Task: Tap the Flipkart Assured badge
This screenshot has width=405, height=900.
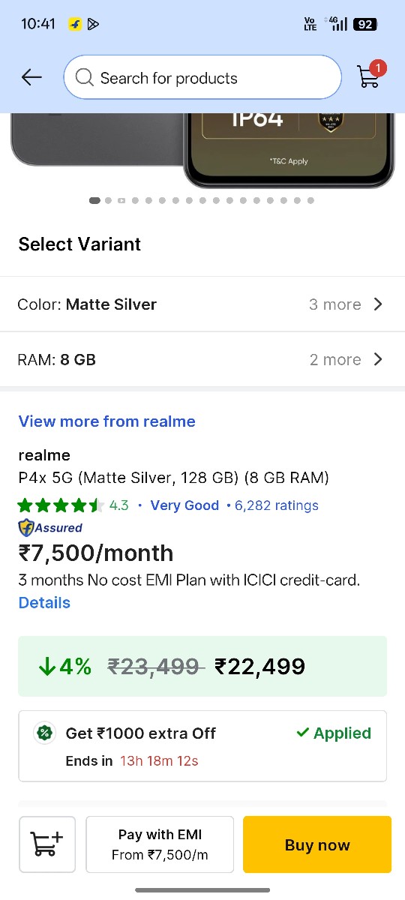Action: pos(50,527)
